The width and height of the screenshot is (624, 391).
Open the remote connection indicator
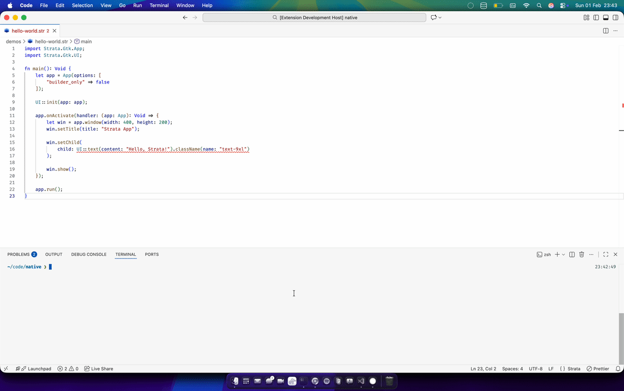[5, 368]
